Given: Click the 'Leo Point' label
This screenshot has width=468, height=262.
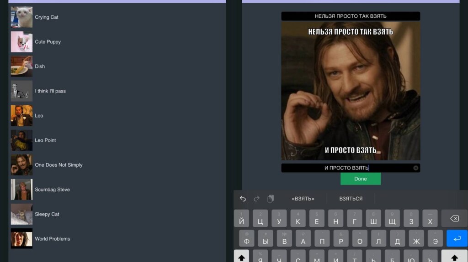Looking at the screenshot, I should pyautogui.click(x=45, y=140).
